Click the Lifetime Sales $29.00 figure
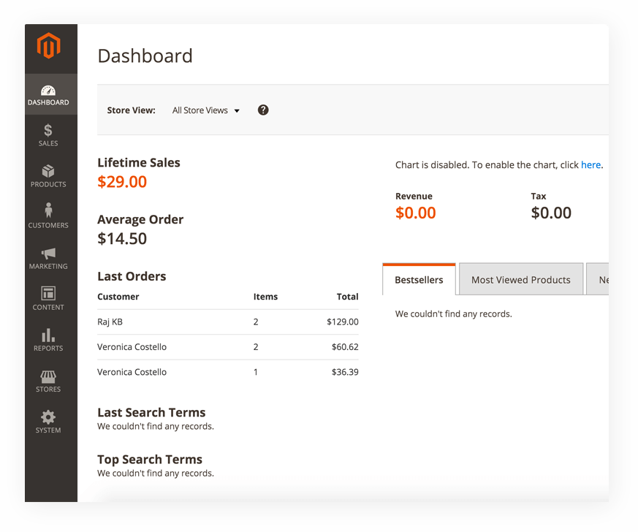 coord(122,182)
